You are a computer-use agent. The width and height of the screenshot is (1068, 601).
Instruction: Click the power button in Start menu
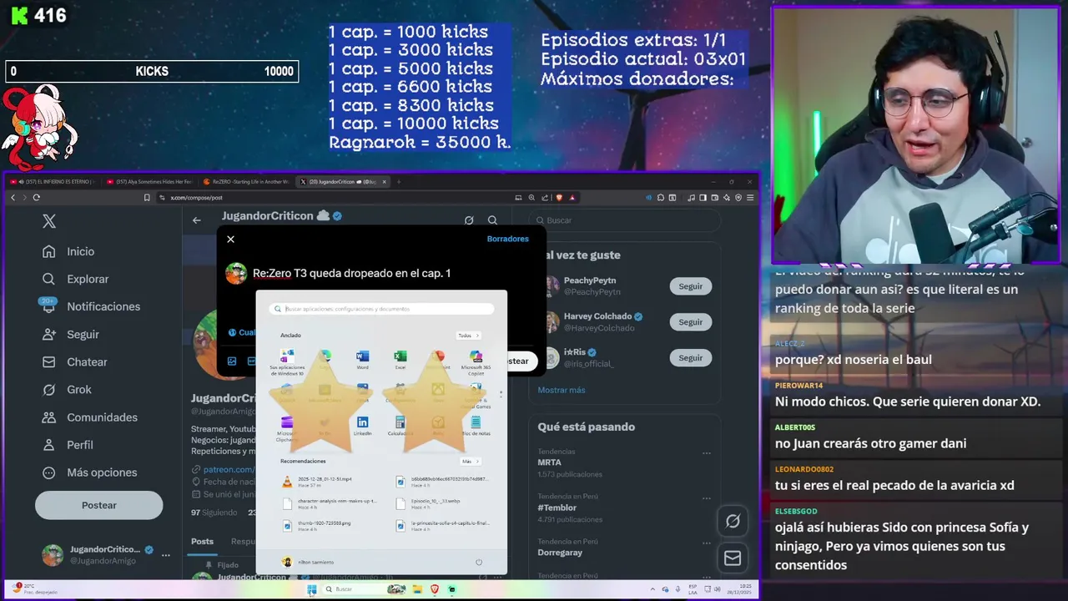[x=479, y=562]
